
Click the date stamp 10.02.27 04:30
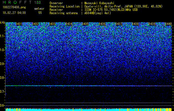(14, 13)
